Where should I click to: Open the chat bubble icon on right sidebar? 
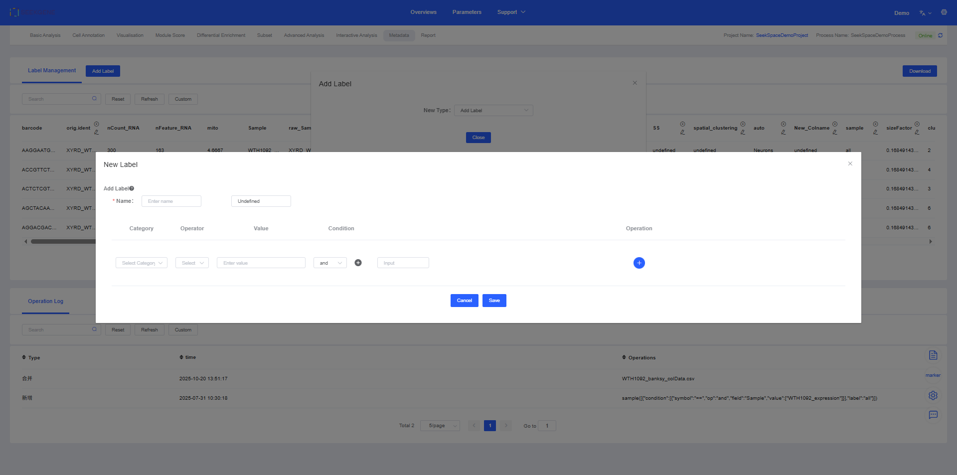[933, 415]
